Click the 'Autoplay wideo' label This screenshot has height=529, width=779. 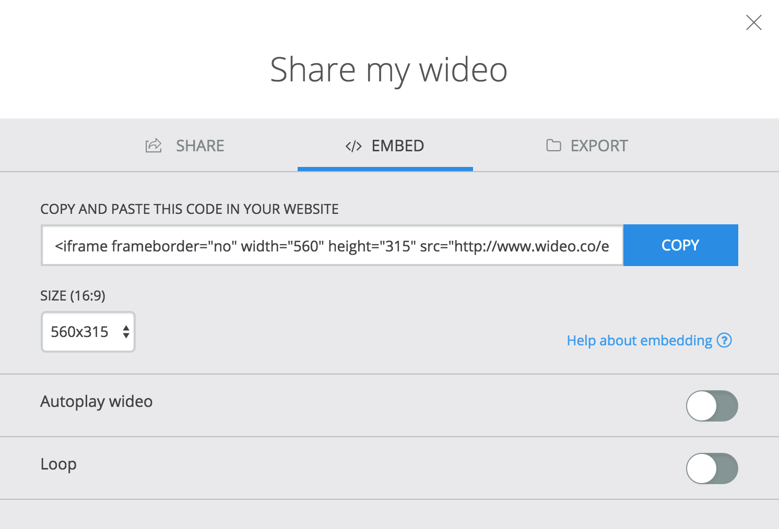pos(97,402)
